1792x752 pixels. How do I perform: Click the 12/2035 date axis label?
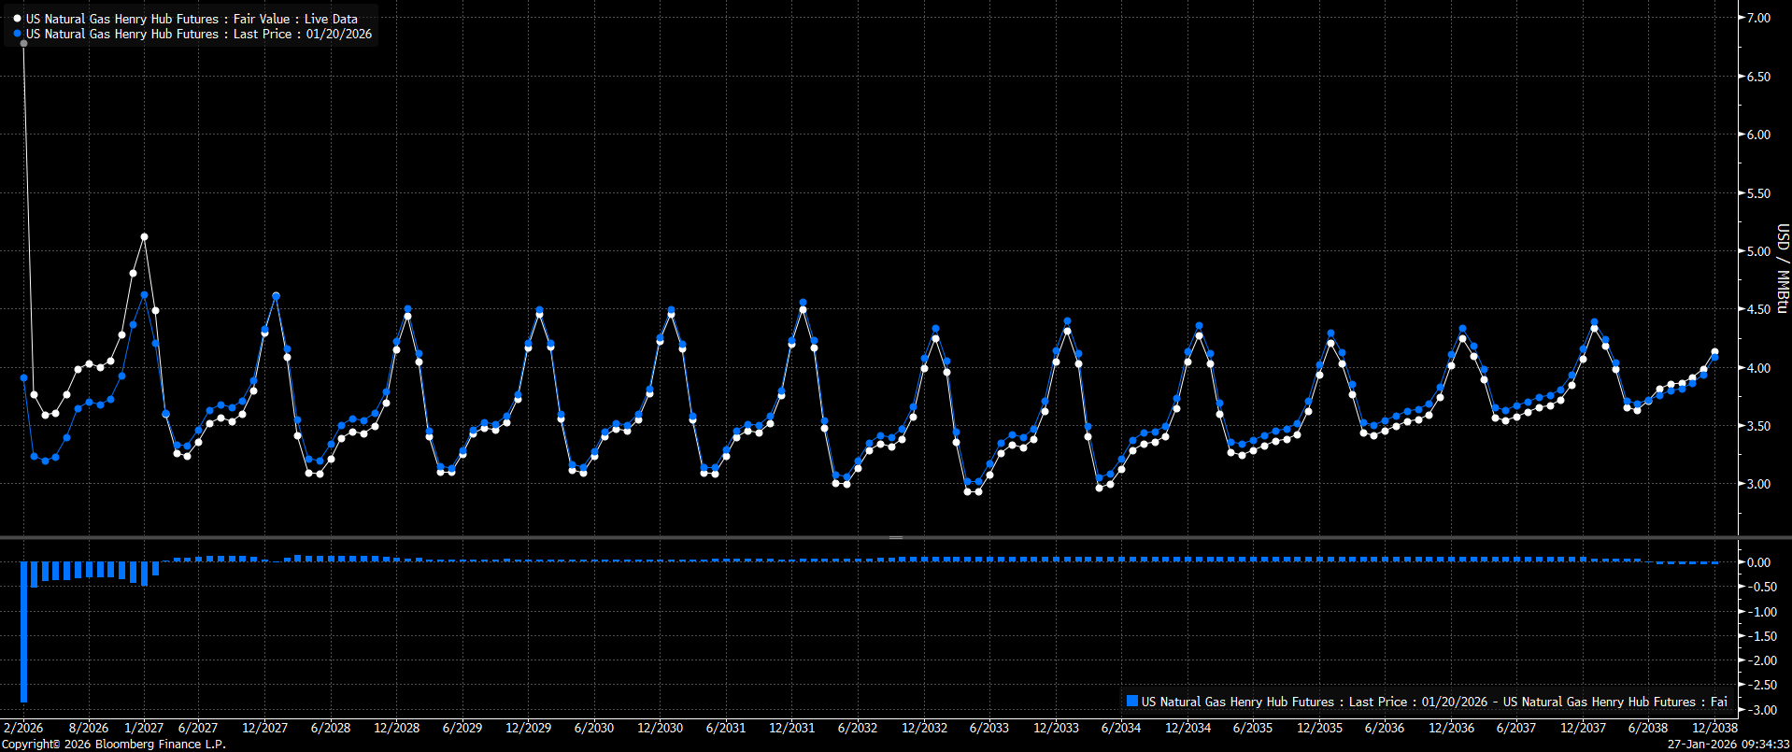point(1320,728)
